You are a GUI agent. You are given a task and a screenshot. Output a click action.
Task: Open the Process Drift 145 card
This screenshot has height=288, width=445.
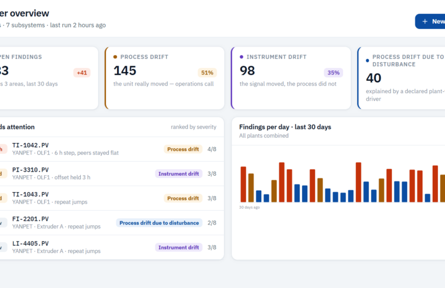(165, 78)
